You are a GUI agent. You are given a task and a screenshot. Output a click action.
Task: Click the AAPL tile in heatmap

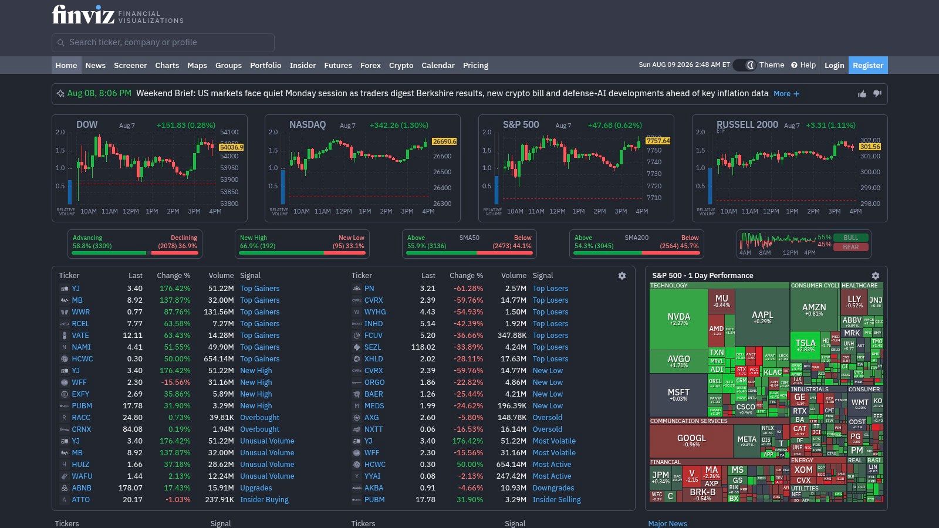click(x=762, y=317)
